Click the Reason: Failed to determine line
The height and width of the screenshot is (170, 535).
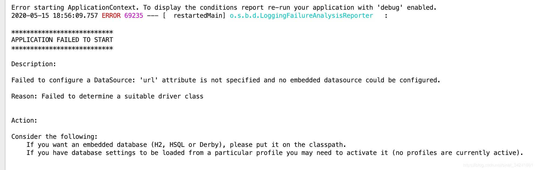107,96
